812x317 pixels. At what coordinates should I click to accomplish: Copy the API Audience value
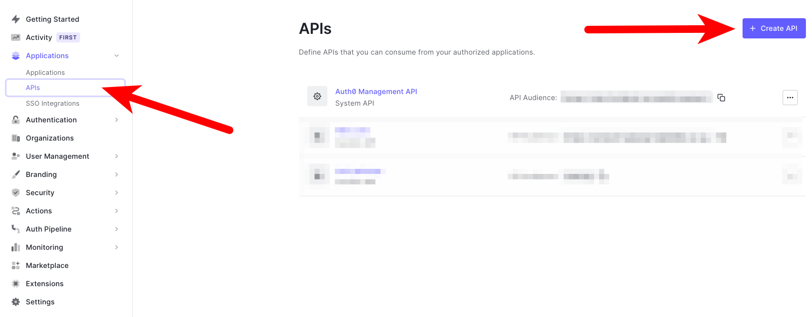coord(721,98)
